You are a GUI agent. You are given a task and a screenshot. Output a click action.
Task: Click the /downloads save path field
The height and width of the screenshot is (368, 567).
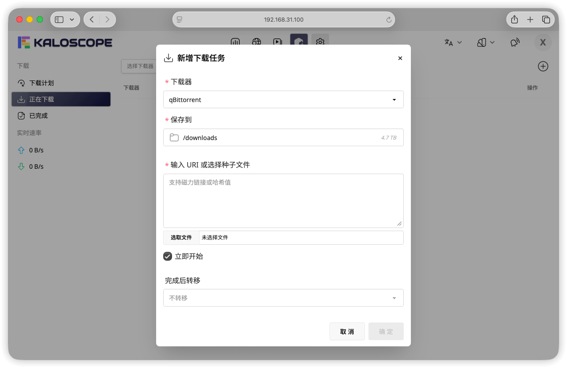tap(283, 137)
